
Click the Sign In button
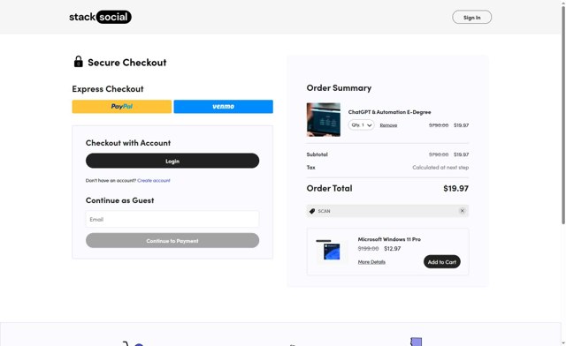[471, 18]
